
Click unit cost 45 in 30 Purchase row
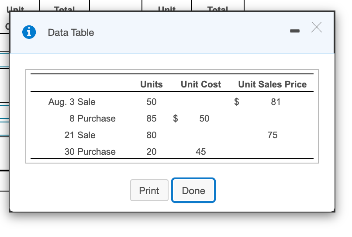tap(201, 152)
